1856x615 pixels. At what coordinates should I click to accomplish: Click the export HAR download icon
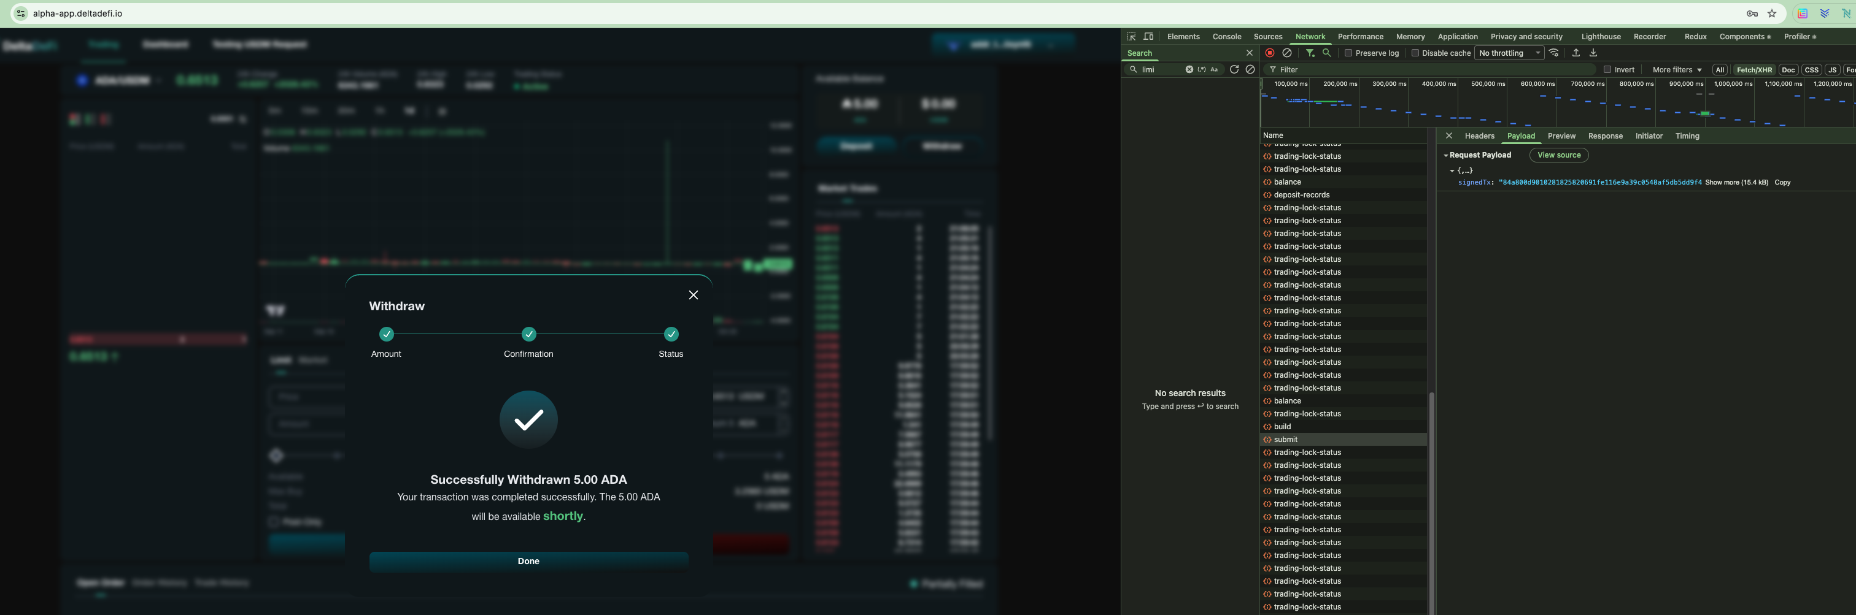pos(1593,53)
